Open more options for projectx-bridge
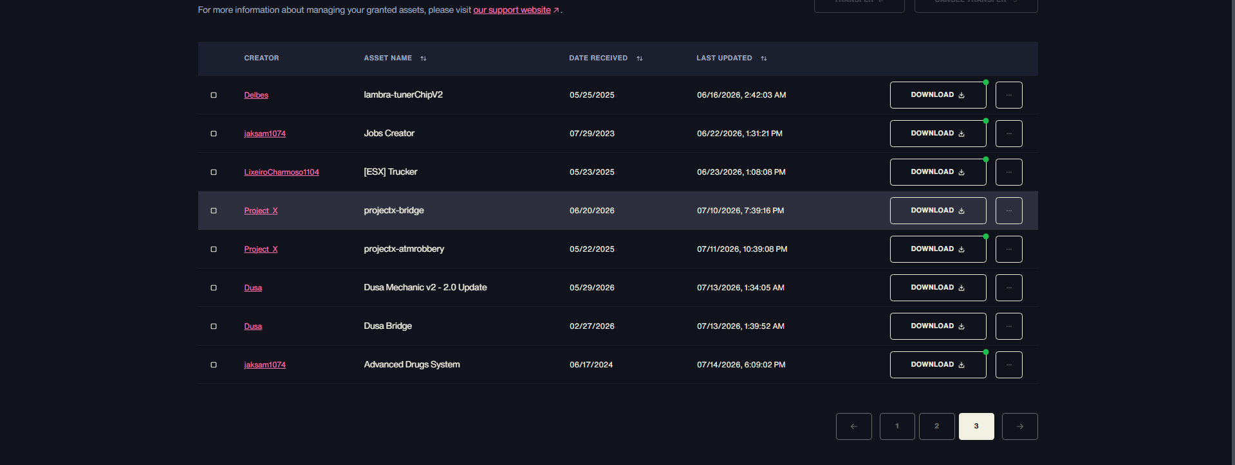This screenshot has height=465, width=1235. coord(1009,211)
